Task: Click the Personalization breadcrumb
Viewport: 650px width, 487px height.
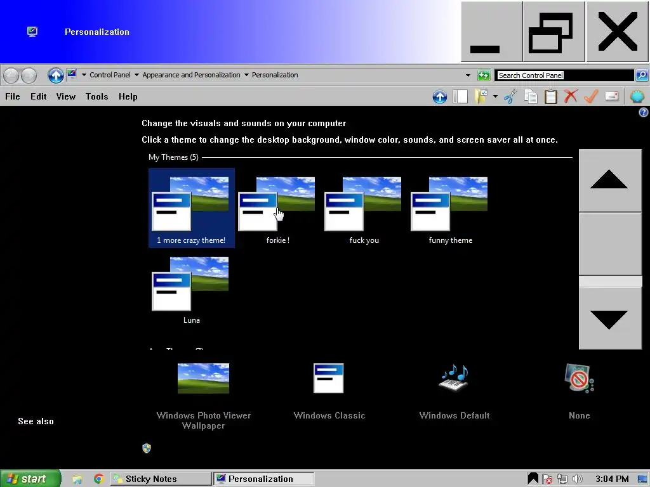Action: click(275, 75)
